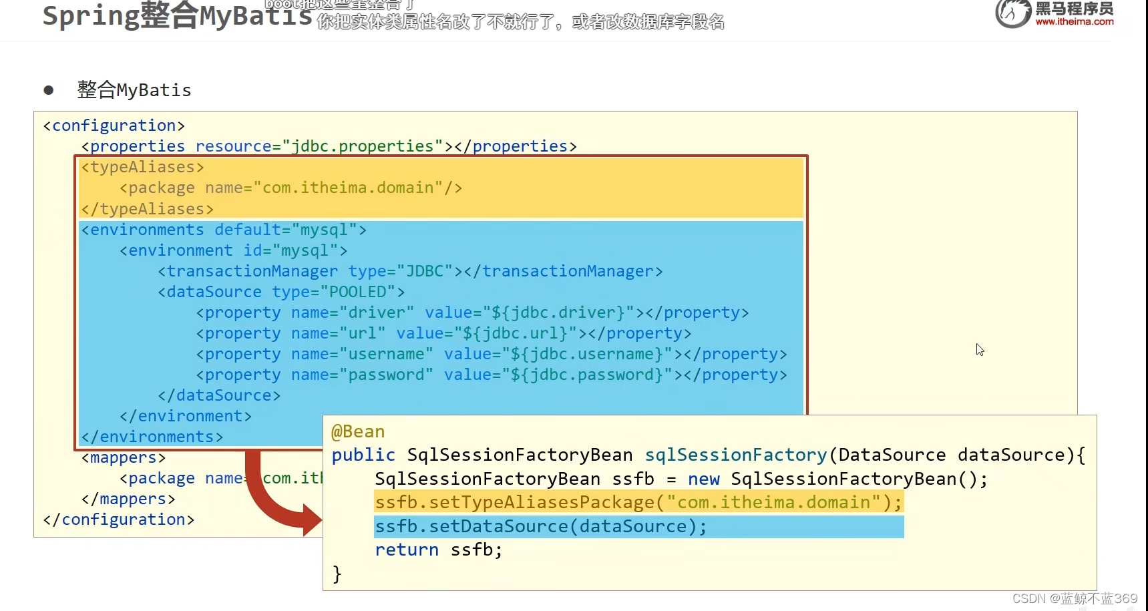The image size is (1148, 611).
Task: Select the 整合MyBatis bullet heading
Action: click(x=134, y=90)
